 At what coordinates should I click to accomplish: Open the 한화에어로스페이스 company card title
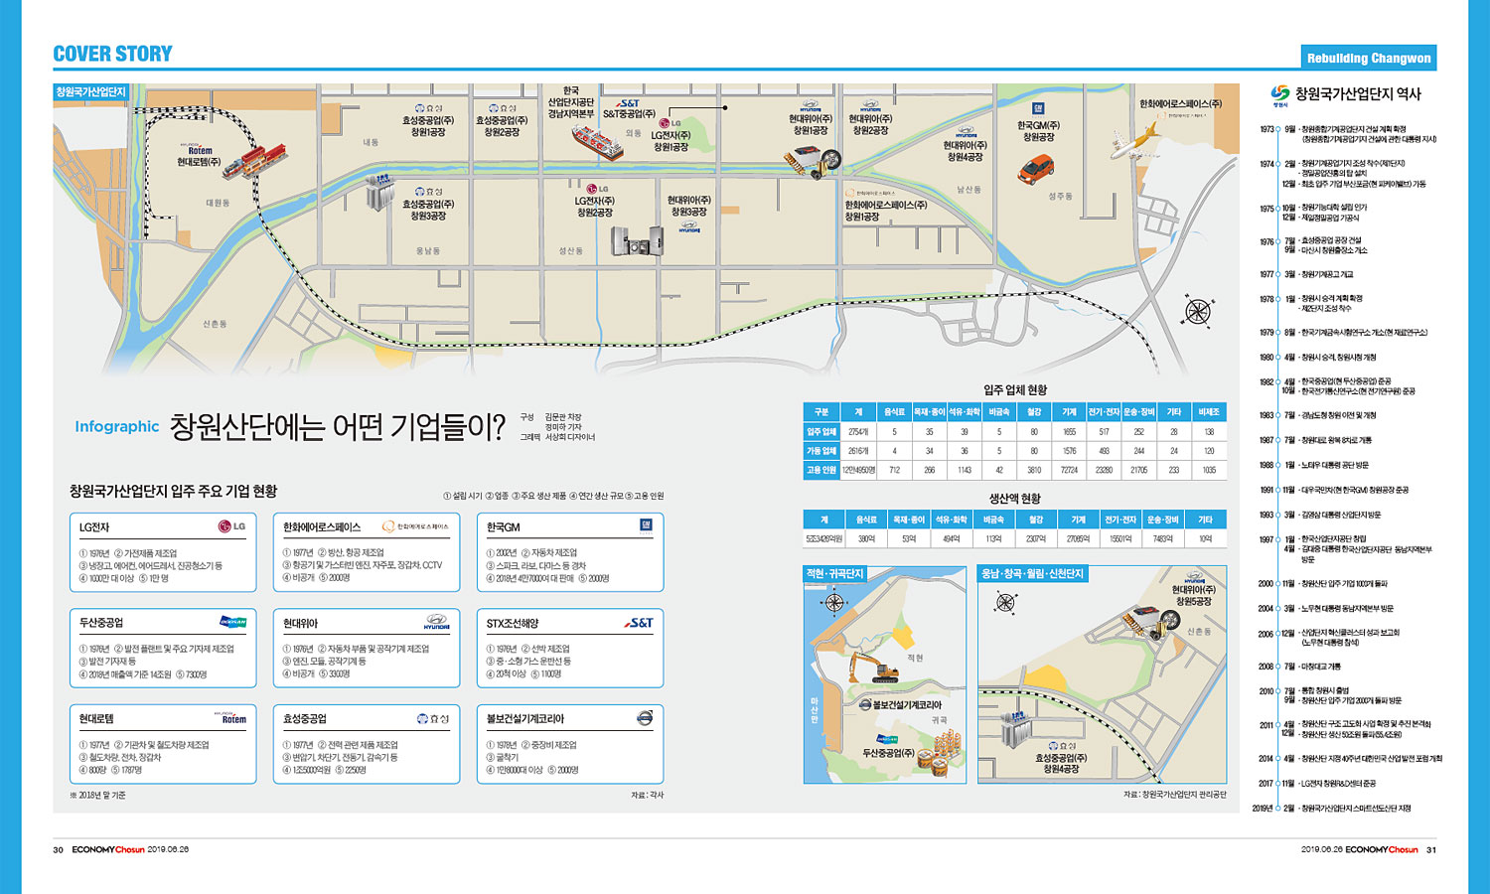click(322, 527)
